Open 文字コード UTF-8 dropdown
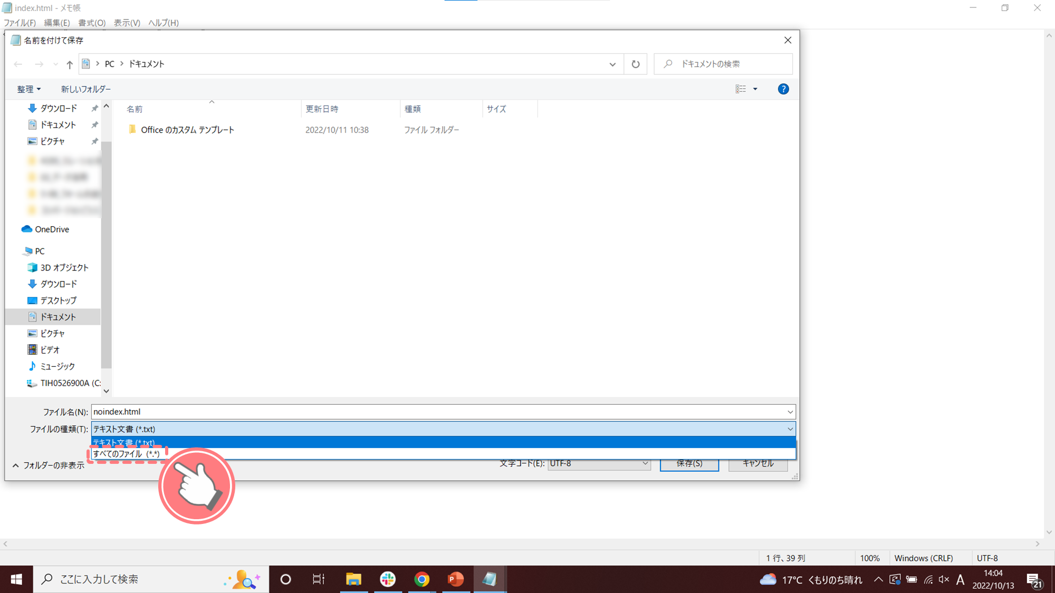The height and width of the screenshot is (593, 1055). click(x=599, y=463)
